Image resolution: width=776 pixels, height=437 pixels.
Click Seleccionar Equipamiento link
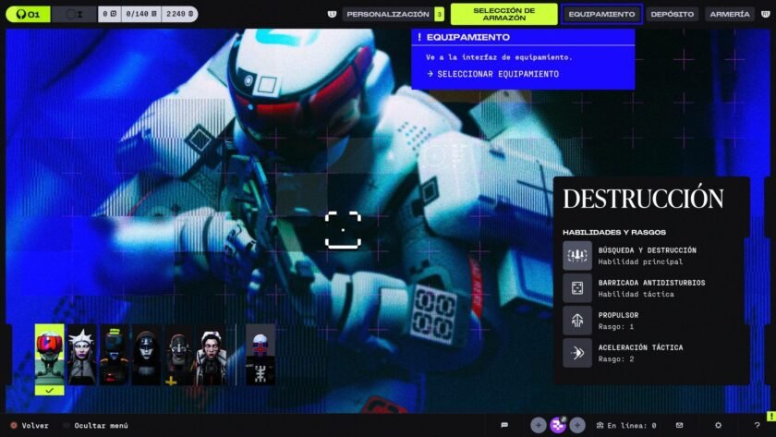tap(497, 74)
